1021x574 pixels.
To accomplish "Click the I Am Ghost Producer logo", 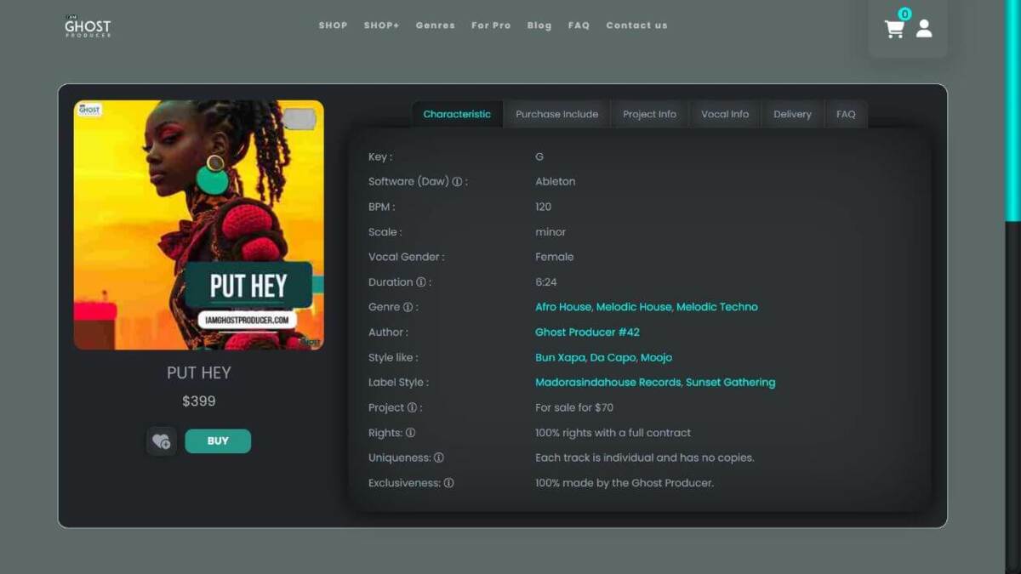I will point(88,26).
